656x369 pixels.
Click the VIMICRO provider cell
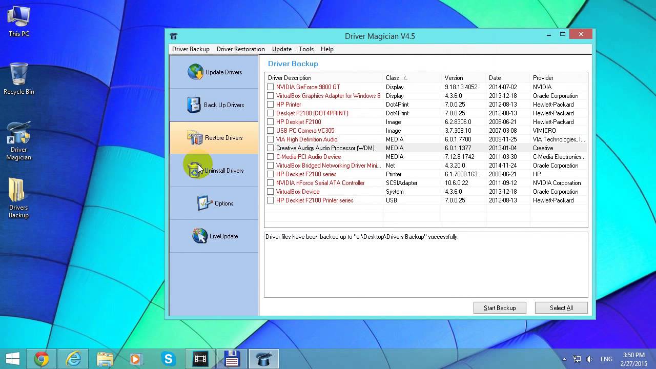(x=544, y=131)
